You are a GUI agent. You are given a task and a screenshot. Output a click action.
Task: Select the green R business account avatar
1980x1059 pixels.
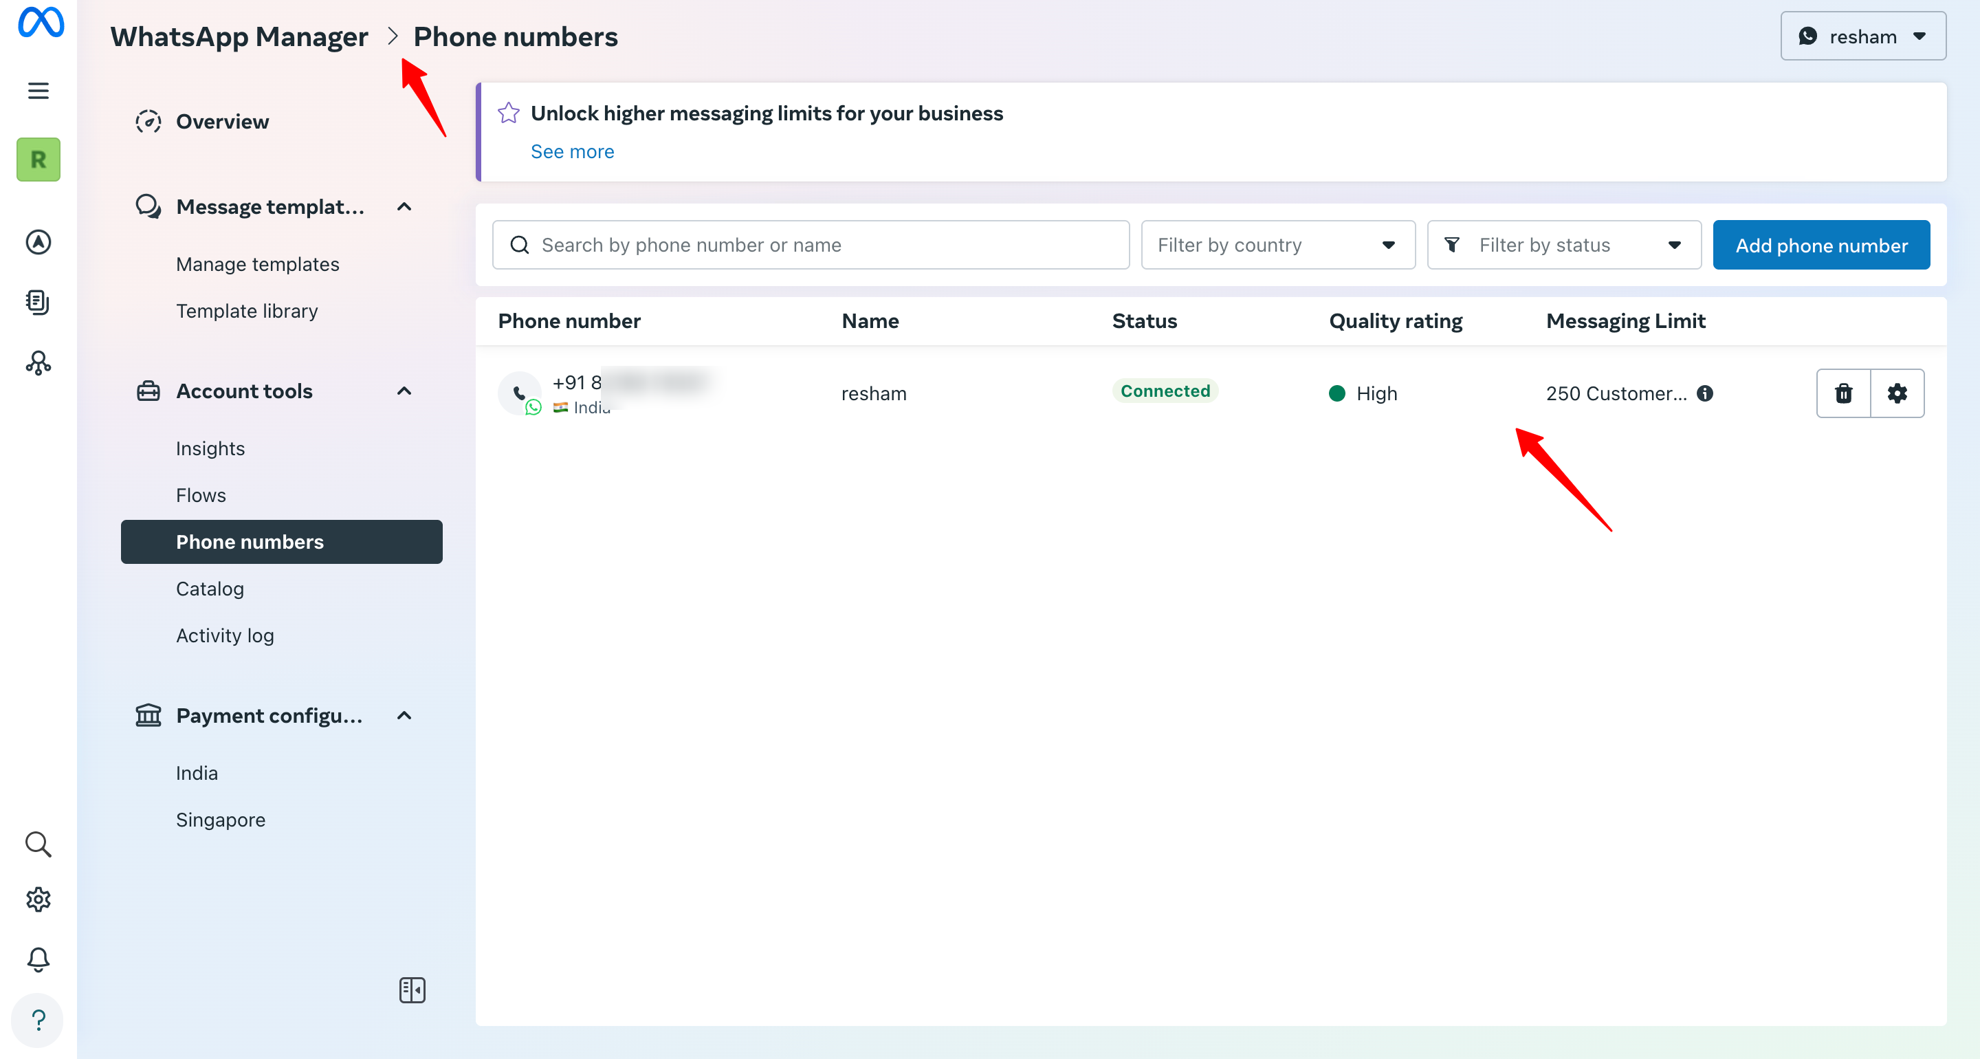[x=38, y=160]
